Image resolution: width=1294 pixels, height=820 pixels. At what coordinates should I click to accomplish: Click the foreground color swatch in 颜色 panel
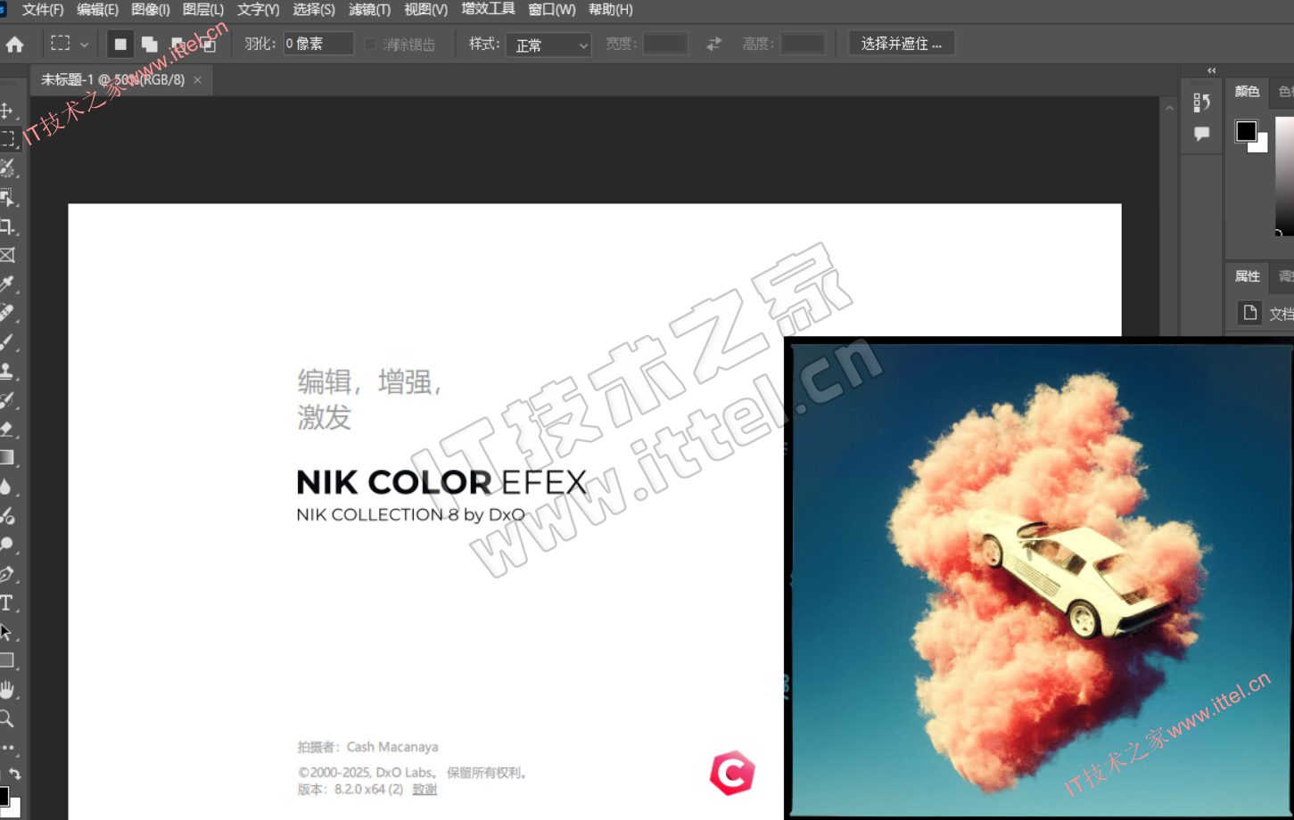pyautogui.click(x=1246, y=131)
